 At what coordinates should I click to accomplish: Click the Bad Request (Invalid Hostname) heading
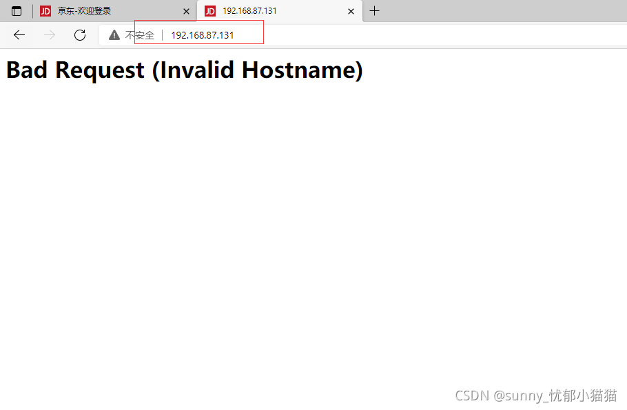(185, 70)
